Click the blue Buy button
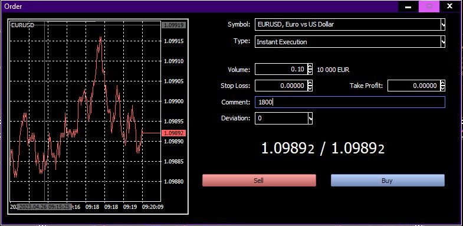 388,181
